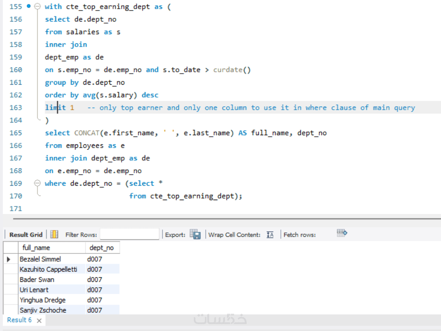Collapse the subquery fold at line 169
The image size is (441, 331).
tap(37, 183)
